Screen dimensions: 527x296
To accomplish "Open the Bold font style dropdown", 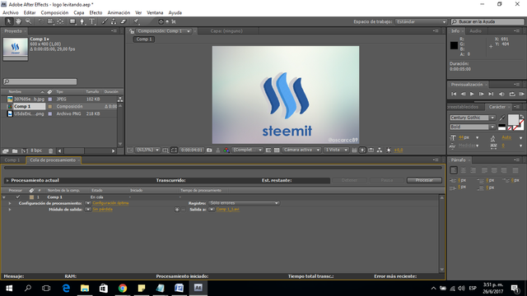I will (472, 127).
